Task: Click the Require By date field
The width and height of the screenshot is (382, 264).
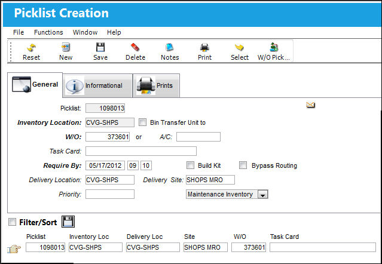Action: pyautogui.click(x=105, y=165)
